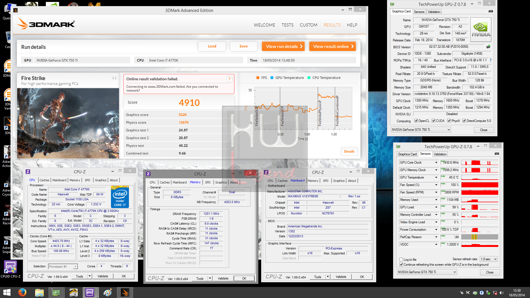Switch to Sensors tab in GPU-Z Graphics Card window
530x298 pixels.
[x=419, y=12]
